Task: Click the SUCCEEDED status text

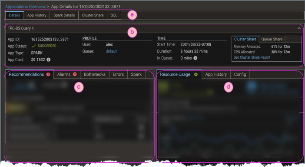Action: (x=47, y=46)
